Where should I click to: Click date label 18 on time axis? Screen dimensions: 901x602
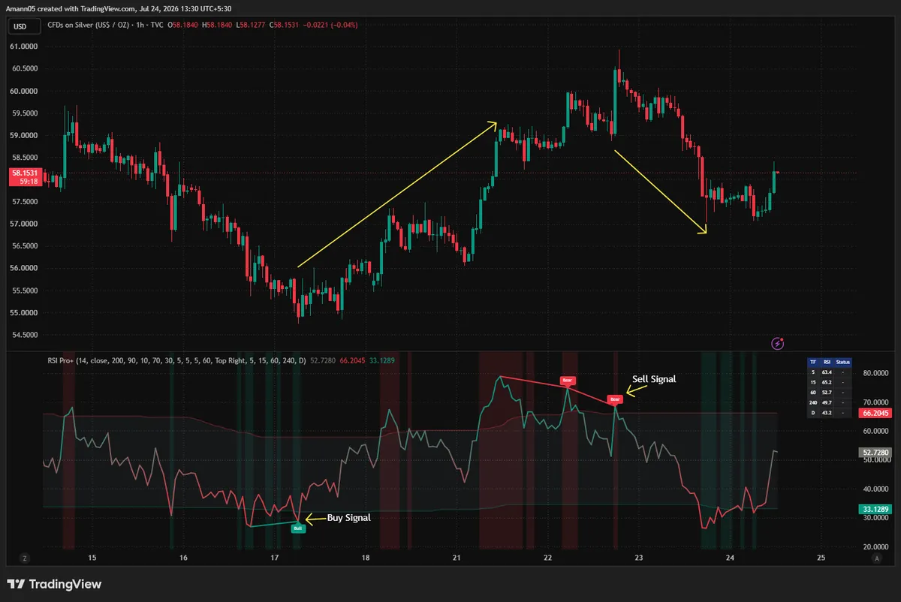coord(366,558)
